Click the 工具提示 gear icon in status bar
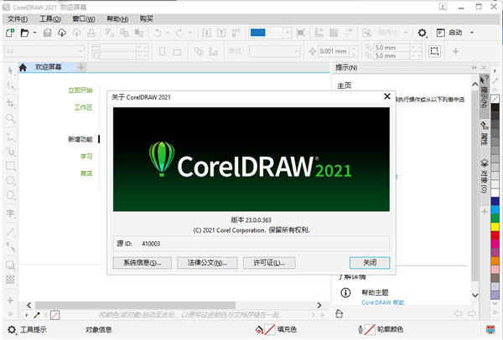 pyautogui.click(x=12, y=329)
